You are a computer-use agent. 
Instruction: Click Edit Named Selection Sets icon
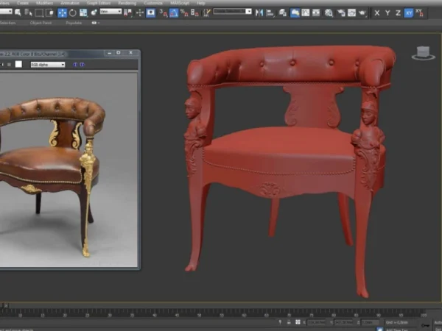207,13
